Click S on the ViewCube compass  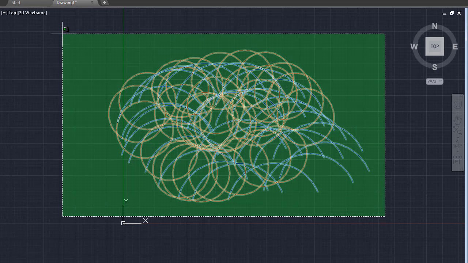(435, 67)
